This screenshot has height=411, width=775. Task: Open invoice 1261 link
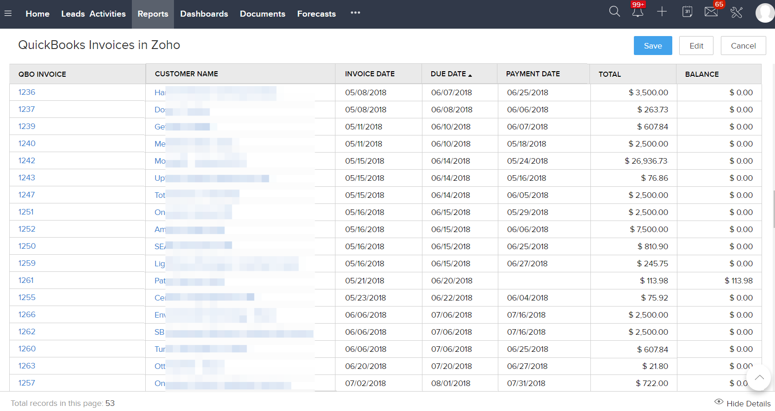(x=26, y=280)
